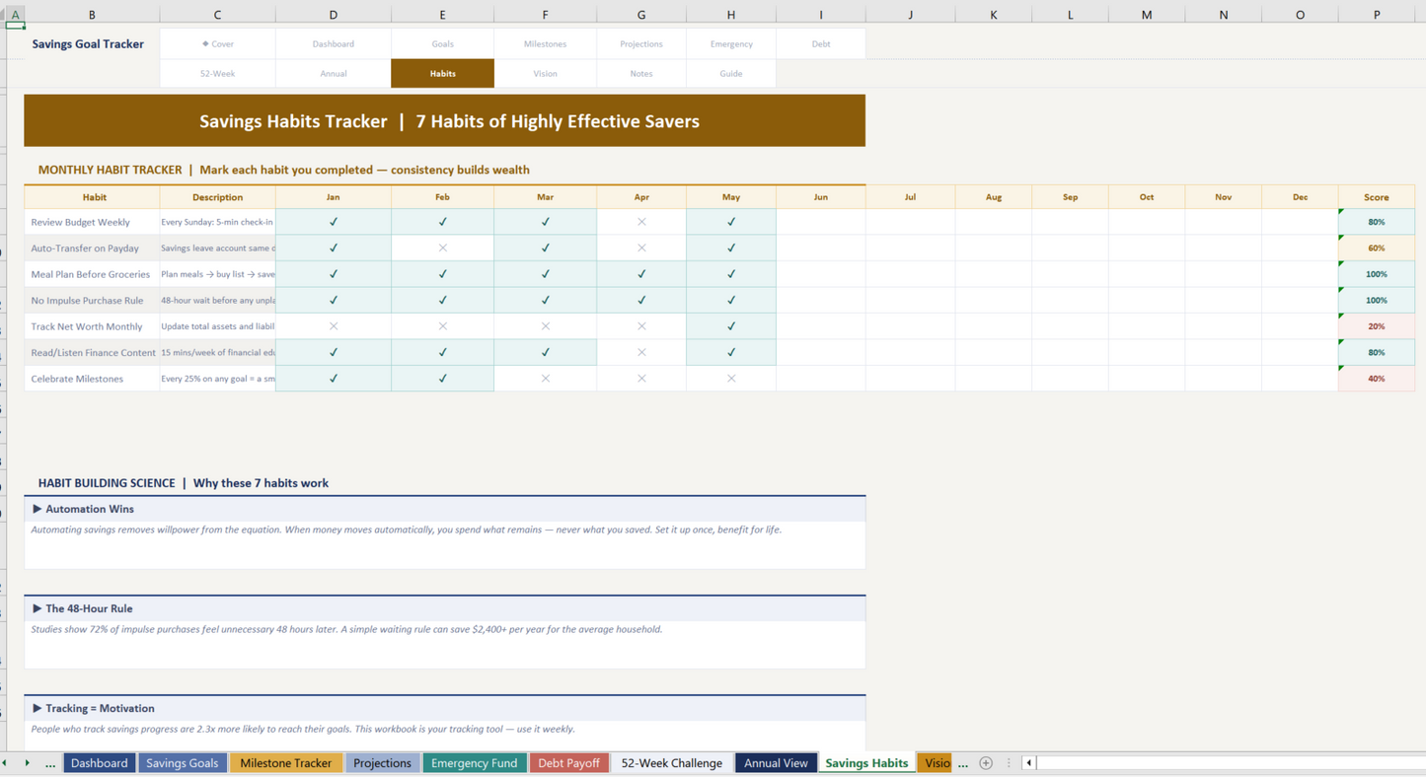Expand The 48-Hour Rule triangle
The width and height of the screenshot is (1426, 777).
click(37, 608)
